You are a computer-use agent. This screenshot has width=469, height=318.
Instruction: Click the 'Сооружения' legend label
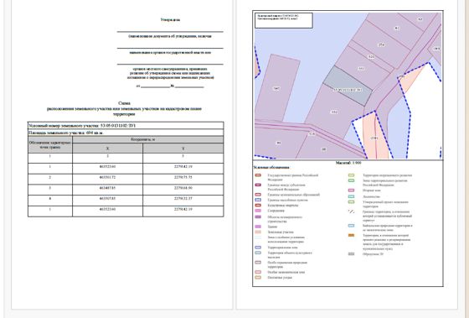pyautogui.click(x=276, y=211)
